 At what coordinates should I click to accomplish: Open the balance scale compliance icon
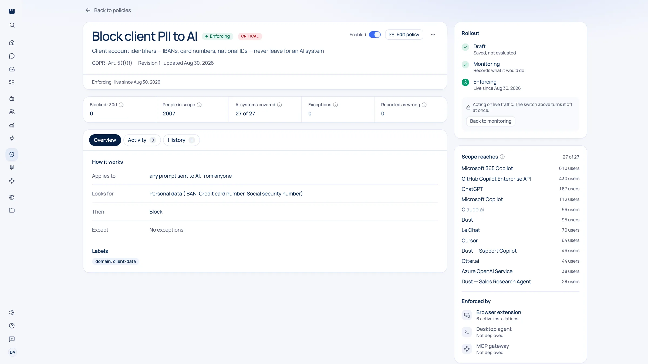[12, 197]
